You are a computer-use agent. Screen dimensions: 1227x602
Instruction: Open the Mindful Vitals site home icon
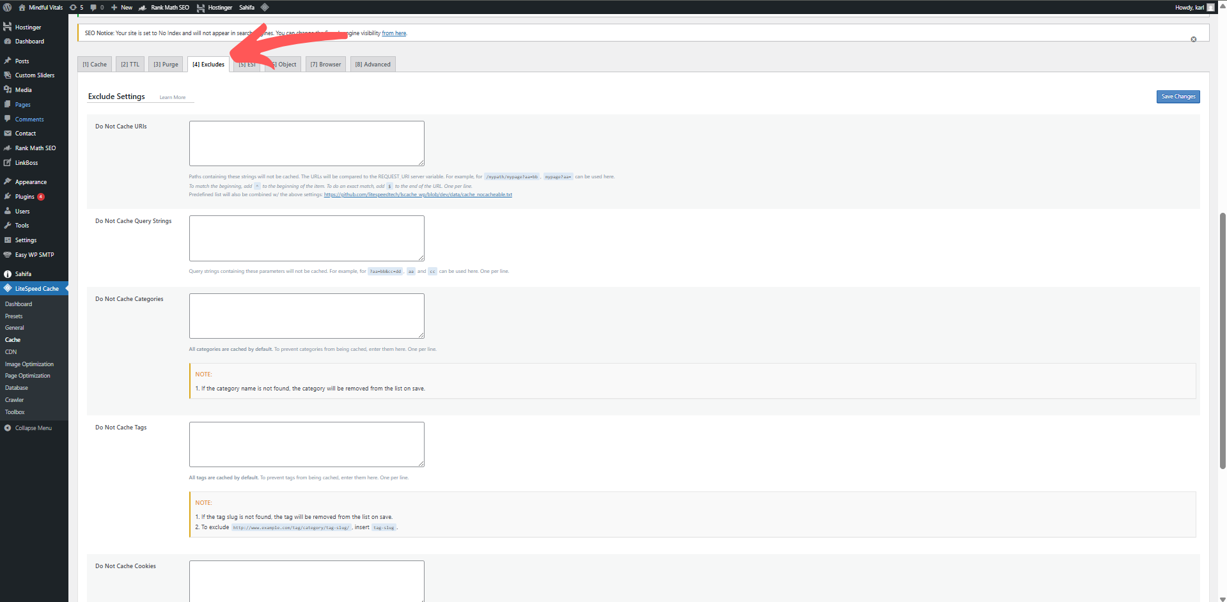click(22, 8)
